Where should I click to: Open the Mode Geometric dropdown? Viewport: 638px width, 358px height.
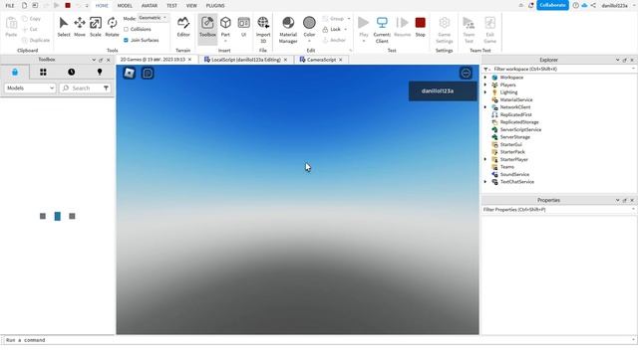pyautogui.click(x=153, y=18)
